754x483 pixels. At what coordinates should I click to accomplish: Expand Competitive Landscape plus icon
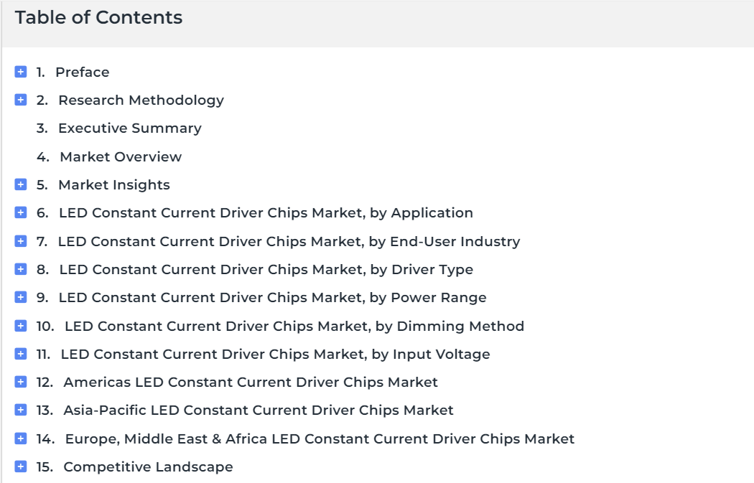point(21,466)
